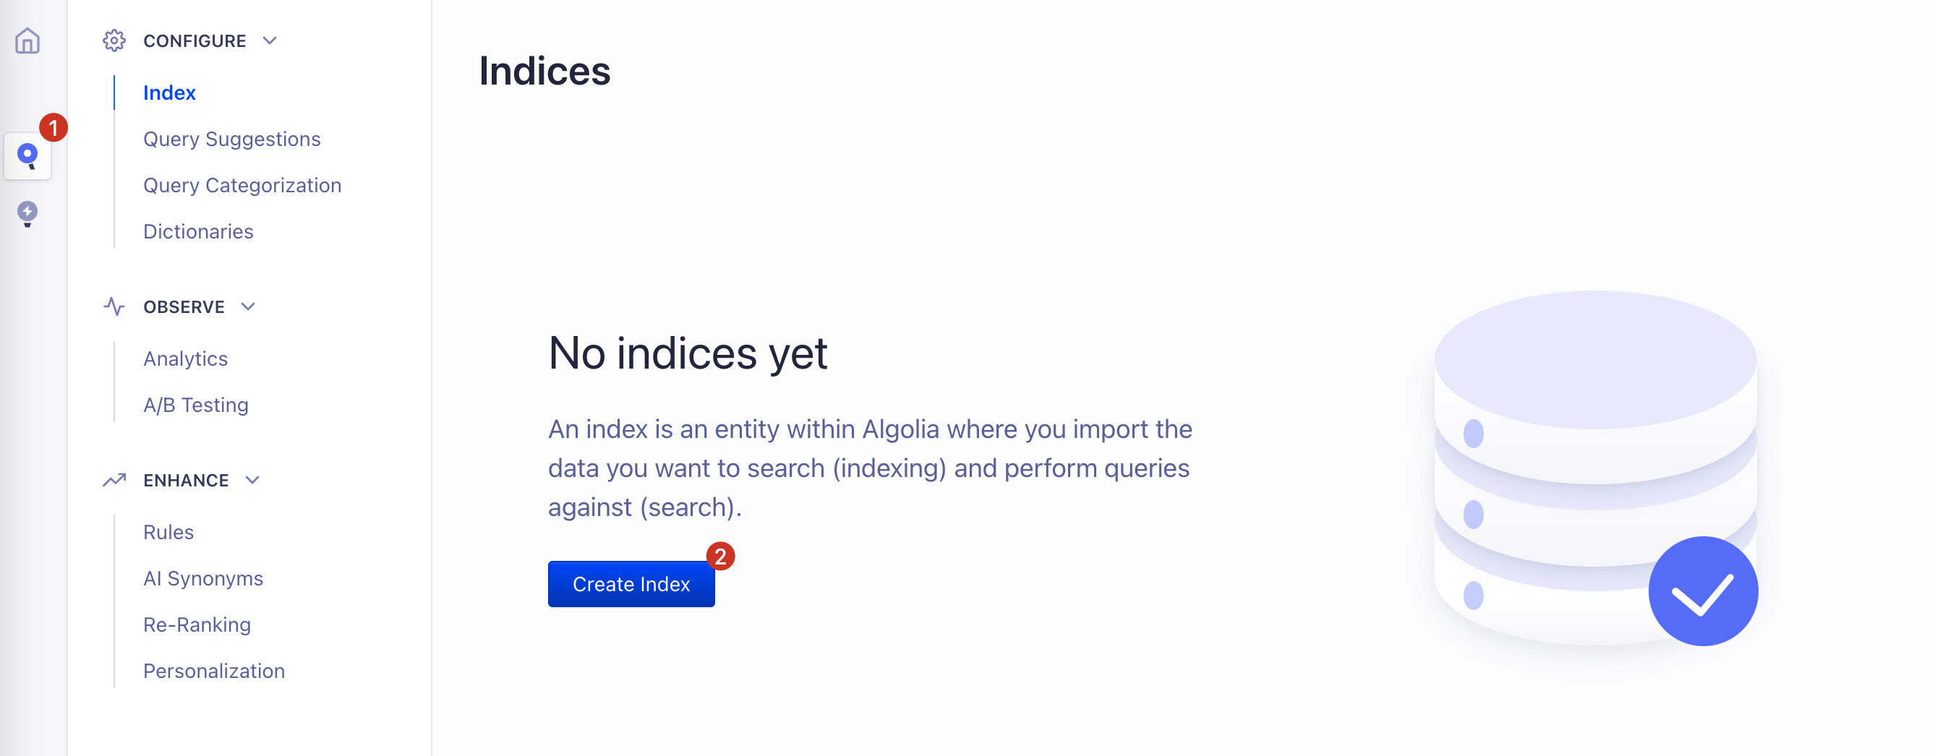
Task: Go to Query Categorization
Action: coord(242,186)
